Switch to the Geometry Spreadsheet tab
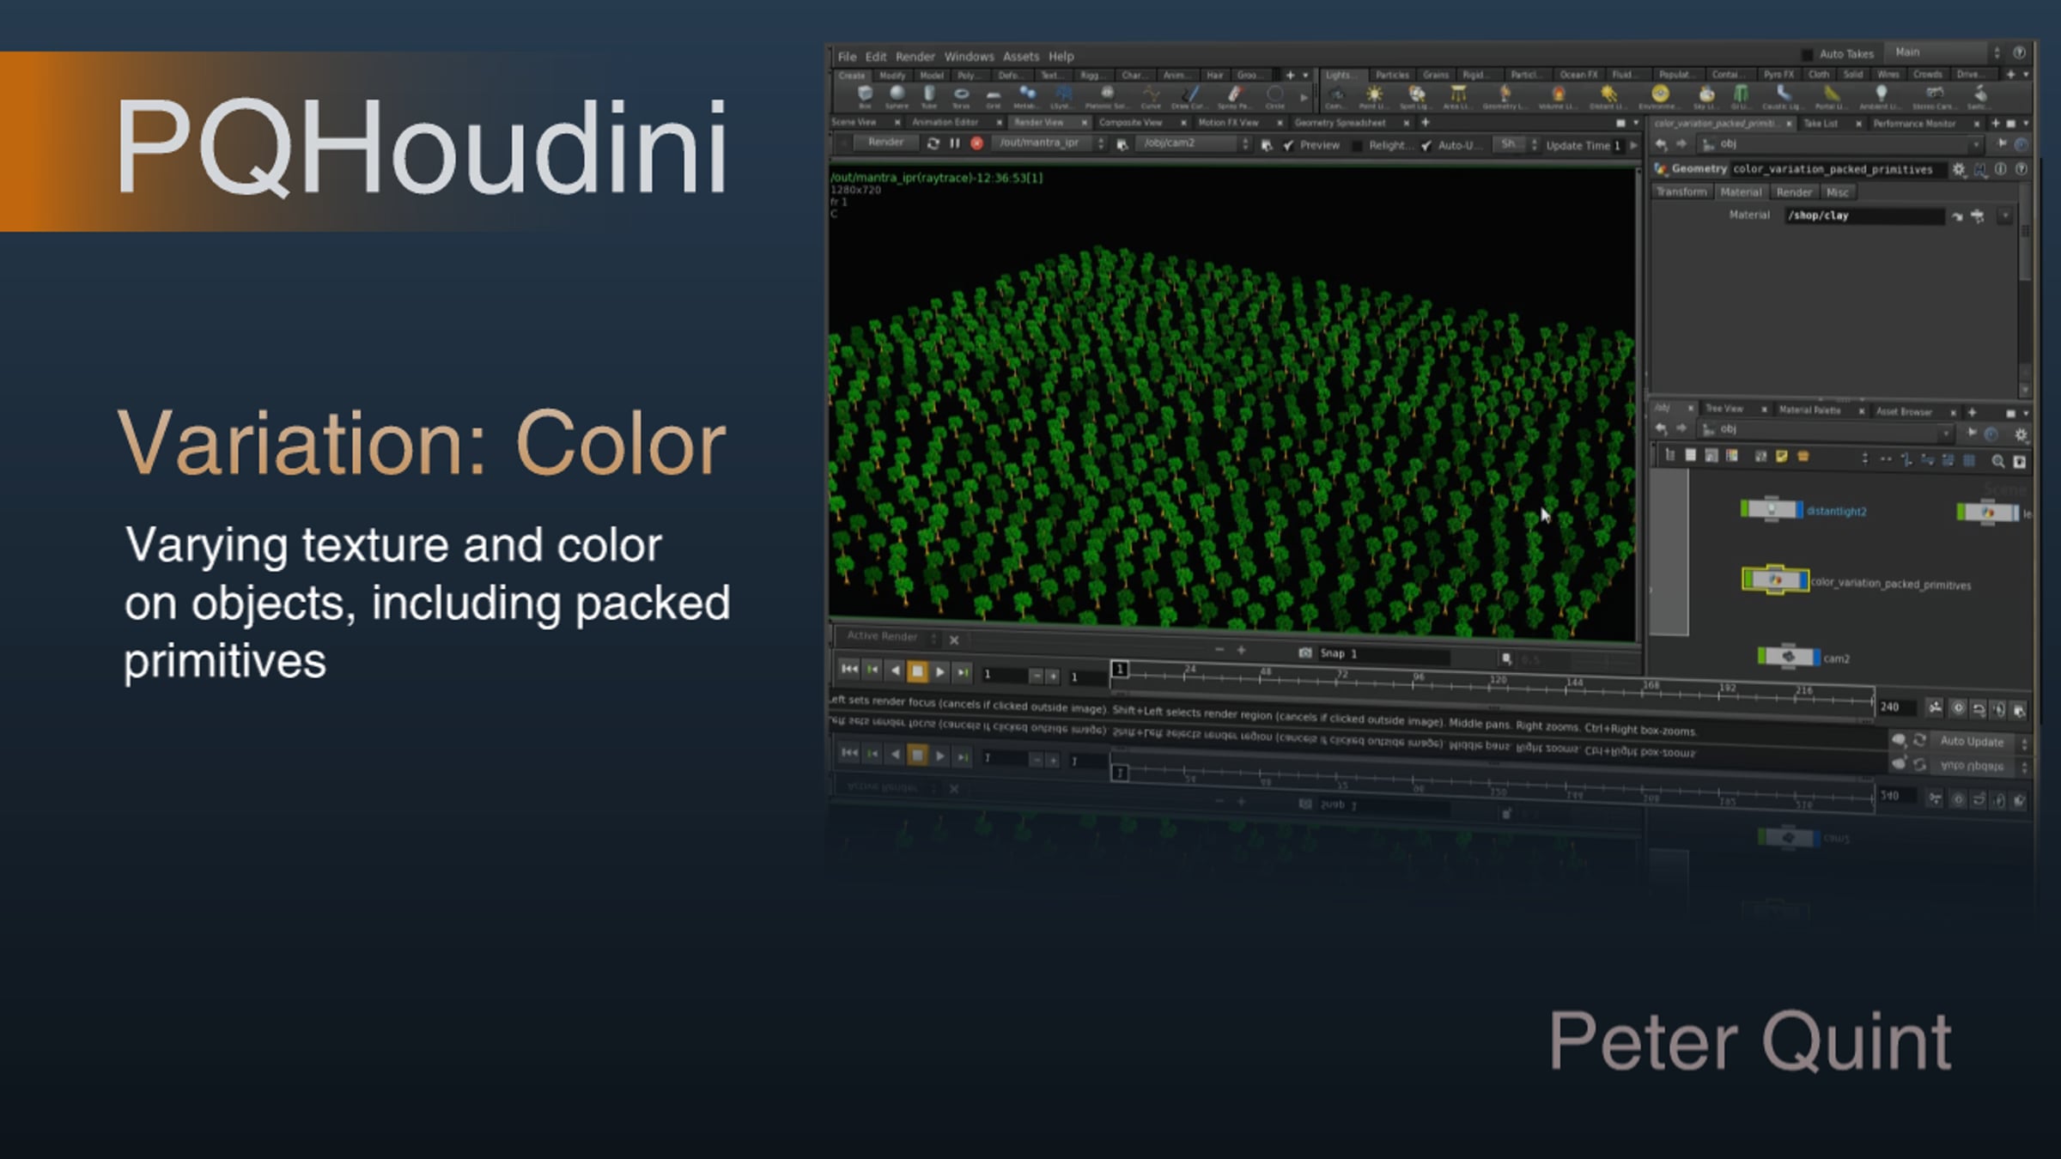The image size is (2061, 1159). coord(1340,123)
